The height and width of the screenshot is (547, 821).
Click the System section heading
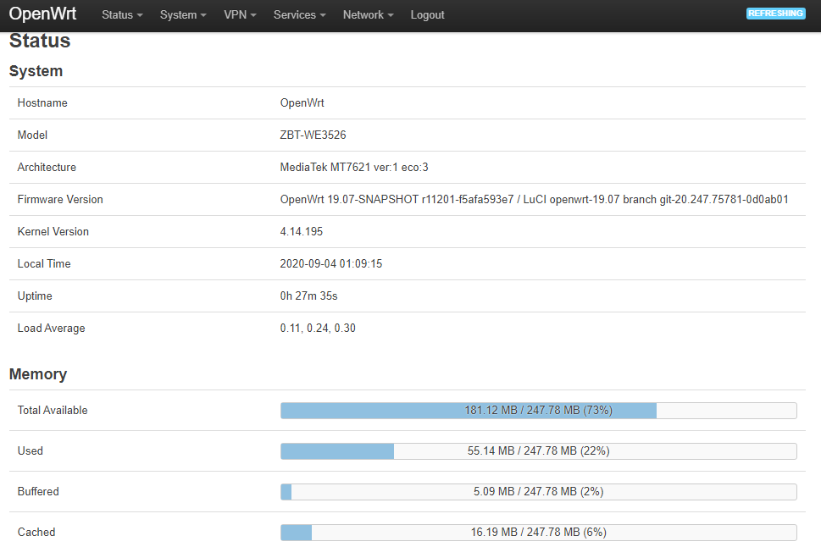(36, 71)
